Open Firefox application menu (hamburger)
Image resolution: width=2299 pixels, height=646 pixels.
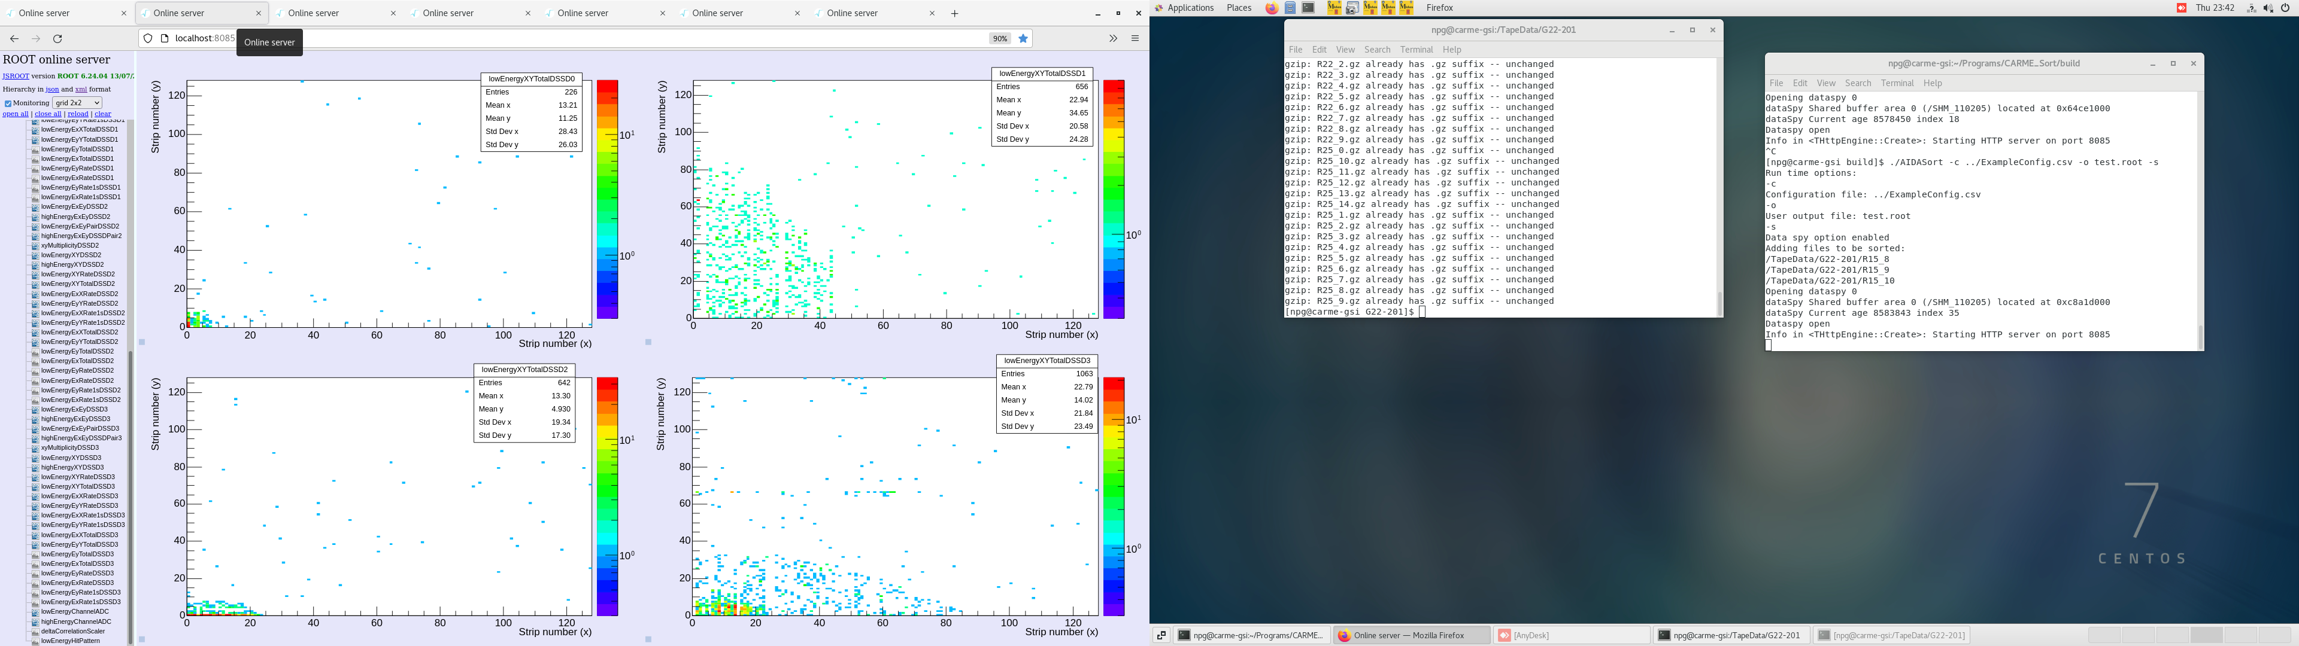point(1135,38)
